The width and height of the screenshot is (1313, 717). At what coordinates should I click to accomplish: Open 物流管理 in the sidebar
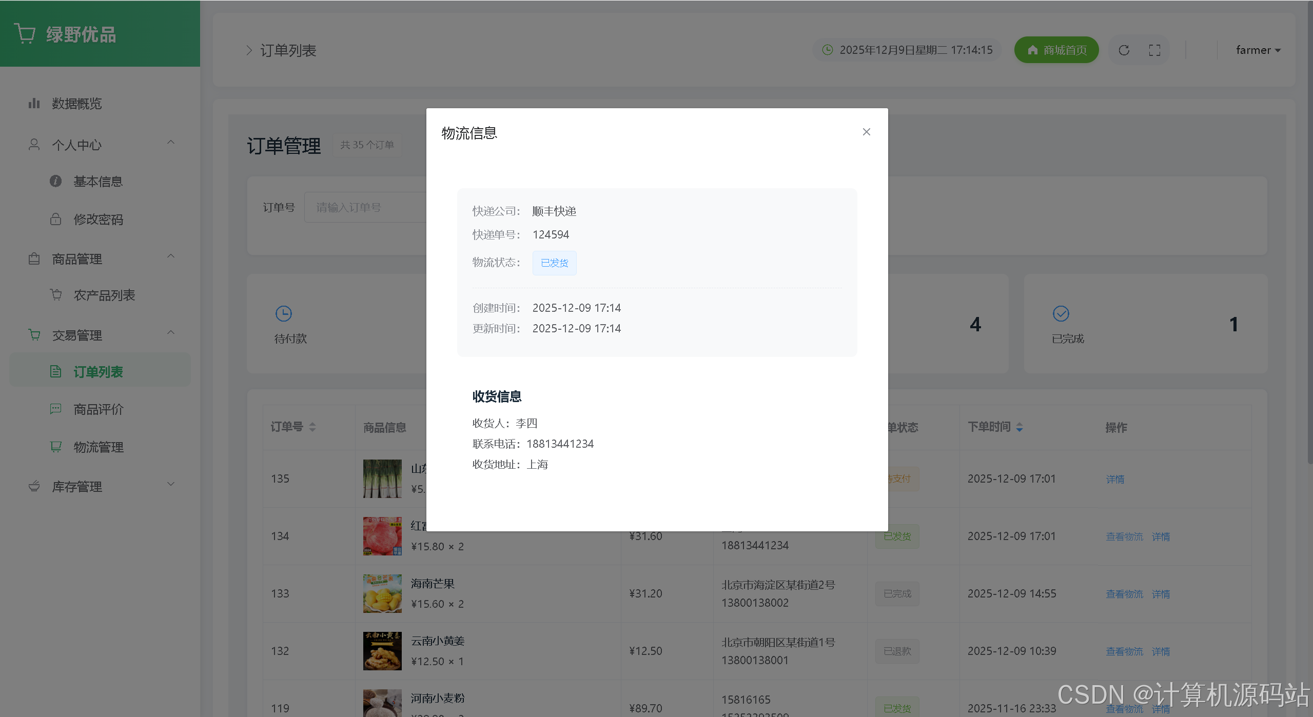[x=98, y=447]
